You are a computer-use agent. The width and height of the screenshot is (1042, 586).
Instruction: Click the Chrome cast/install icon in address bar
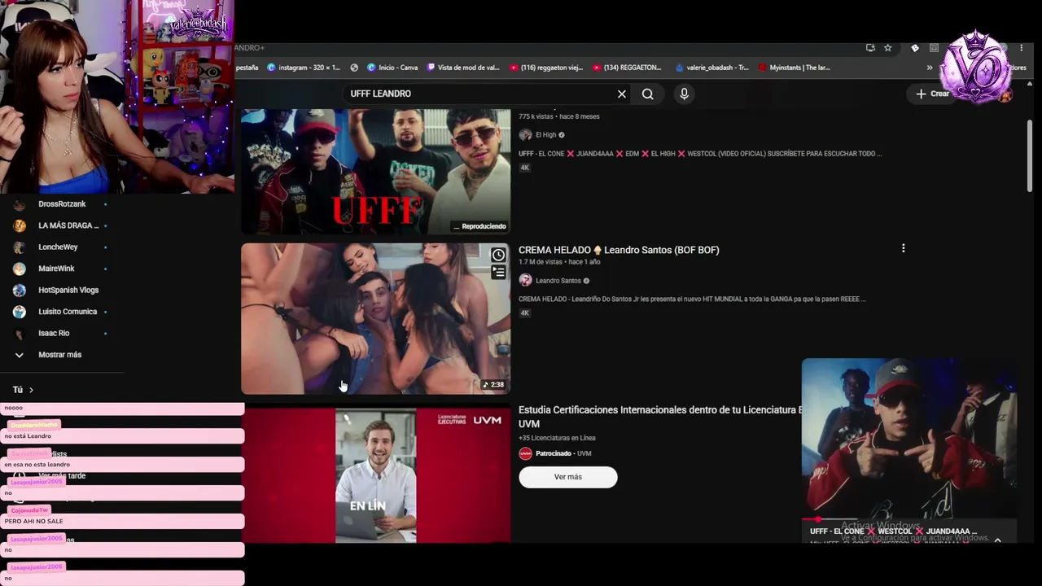(x=870, y=48)
